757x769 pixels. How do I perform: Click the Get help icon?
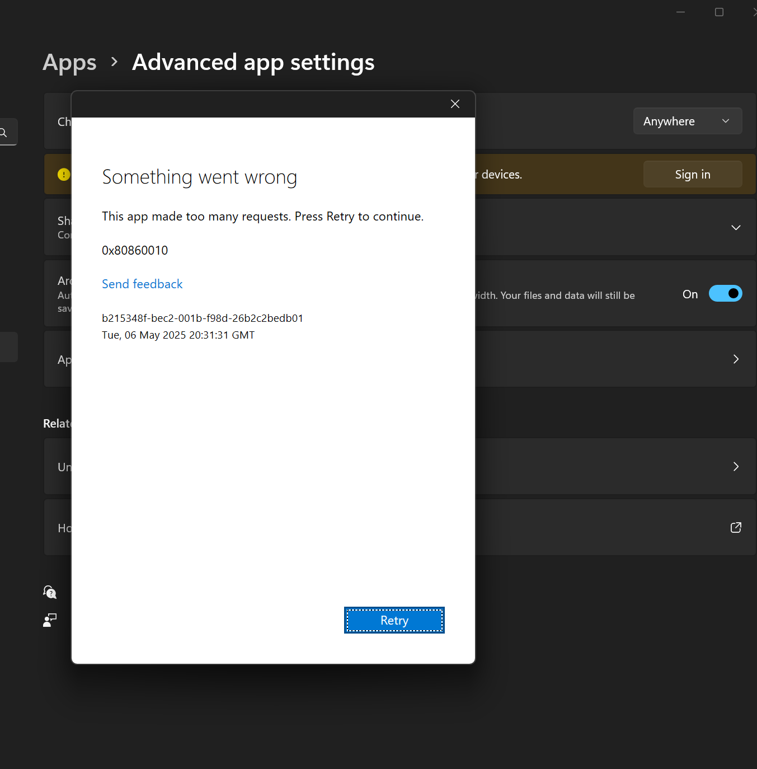(x=50, y=592)
